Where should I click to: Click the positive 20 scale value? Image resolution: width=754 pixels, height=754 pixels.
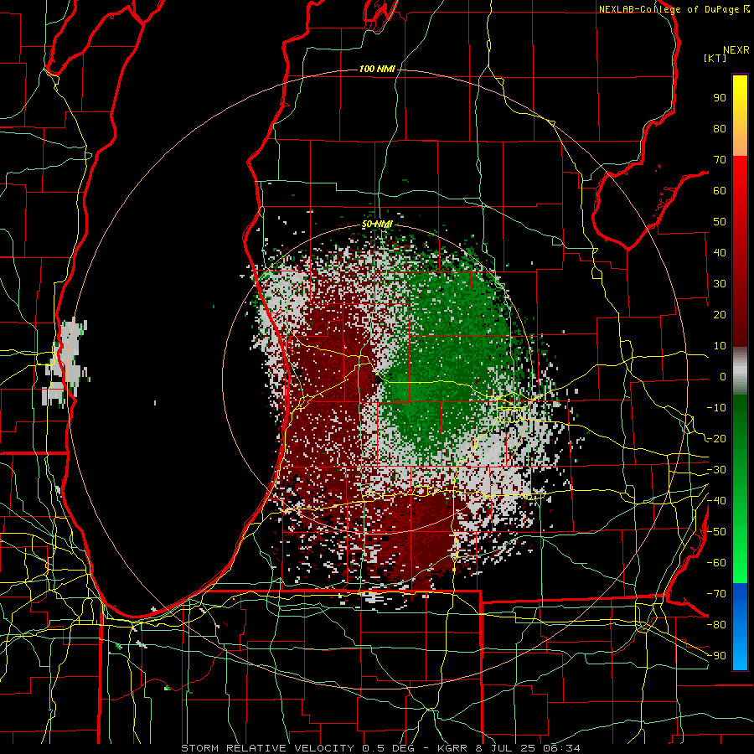tap(720, 314)
